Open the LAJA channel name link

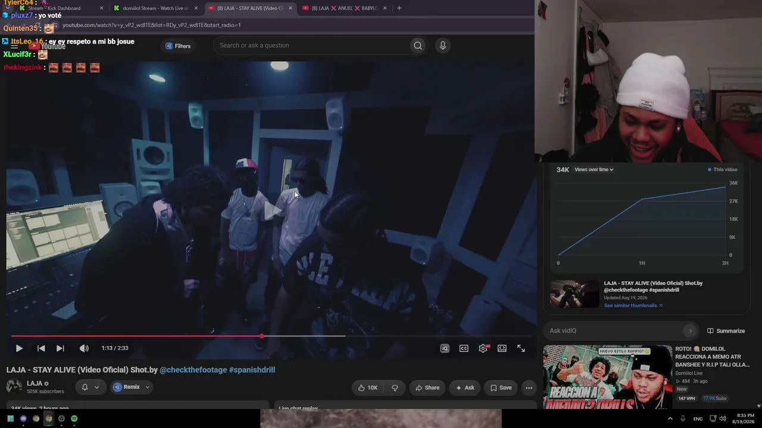[35, 383]
